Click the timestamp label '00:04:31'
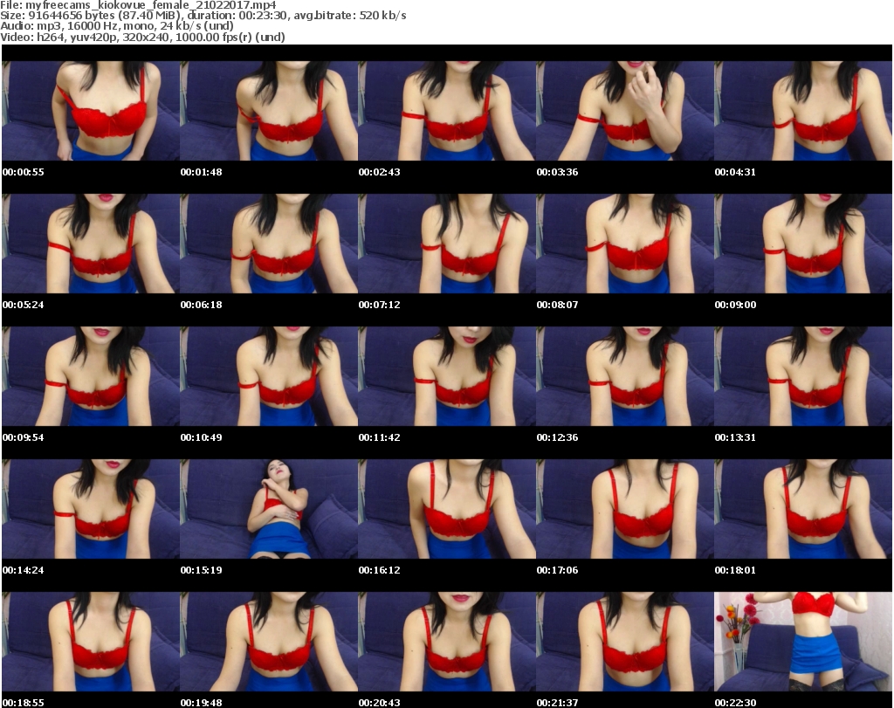894x708 pixels. coord(735,172)
